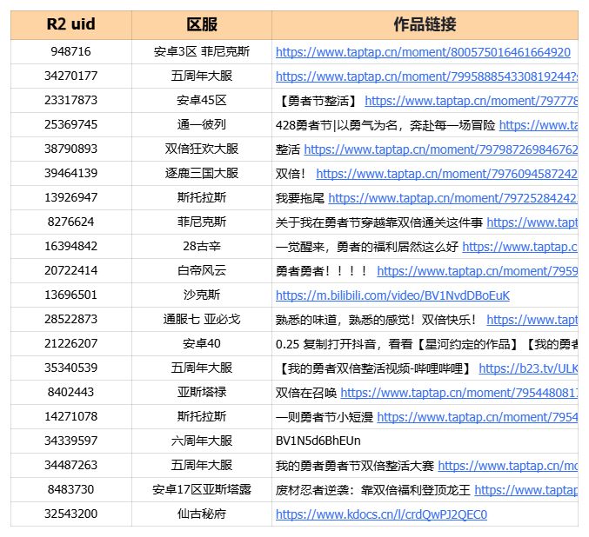Select server cell 安卓3区 菲尼克斯
This screenshot has height=537, width=589.
pyautogui.click(x=202, y=52)
